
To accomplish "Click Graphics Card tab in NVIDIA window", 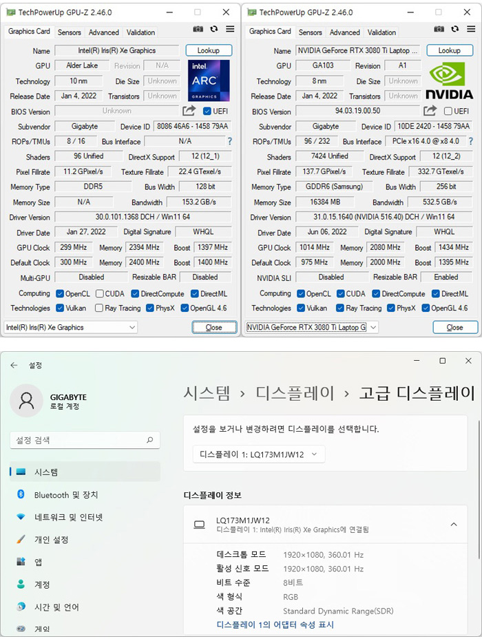I will click(x=270, y=32).
